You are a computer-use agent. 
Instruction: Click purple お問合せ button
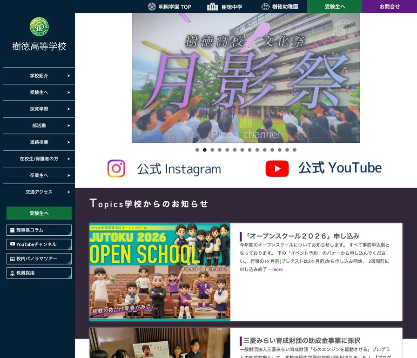[390, 7]
